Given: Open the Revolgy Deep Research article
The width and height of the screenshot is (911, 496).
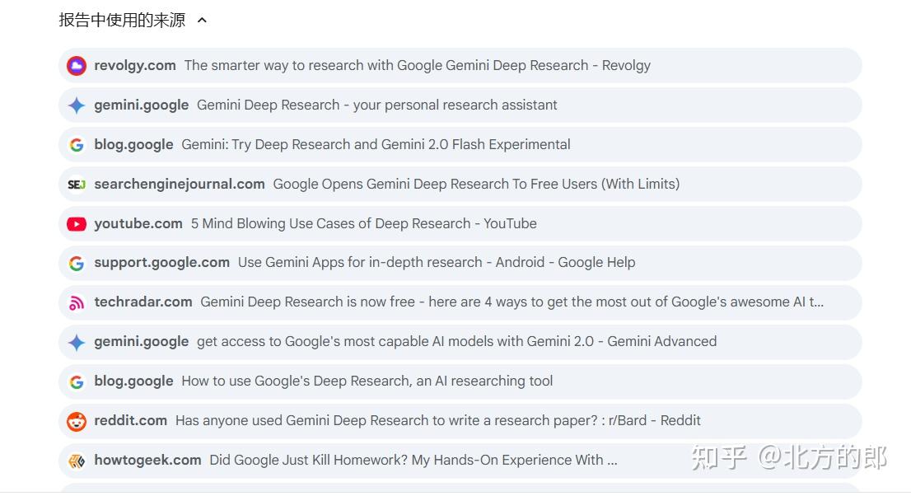Looking at the screenshot, I should [x=418, y=65].
